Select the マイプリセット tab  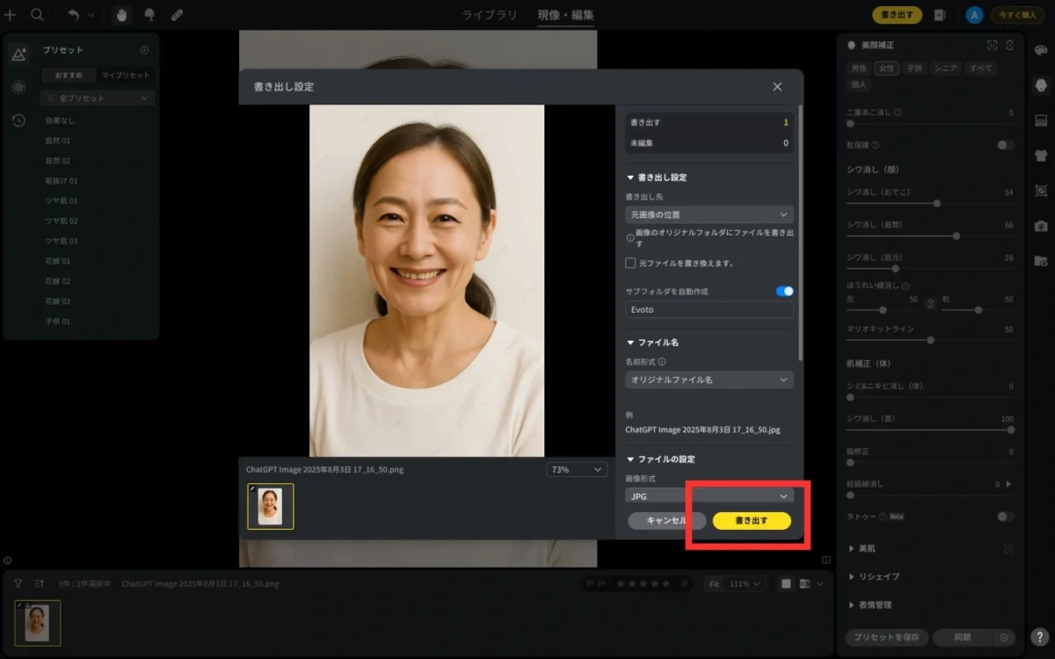125,76
